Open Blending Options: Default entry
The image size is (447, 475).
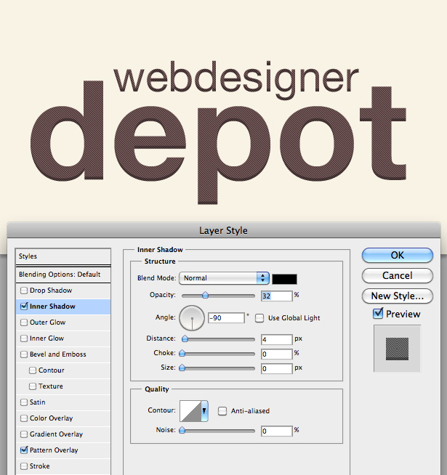coord(63,275)
